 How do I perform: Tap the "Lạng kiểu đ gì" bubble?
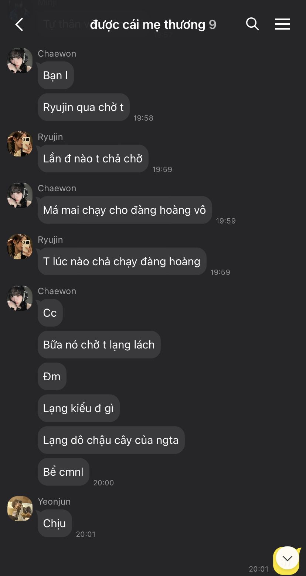pyautogui.click(x=78, y=408)
